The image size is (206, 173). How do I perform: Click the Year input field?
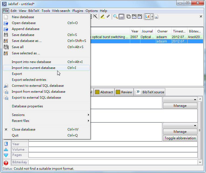point(113,144)
